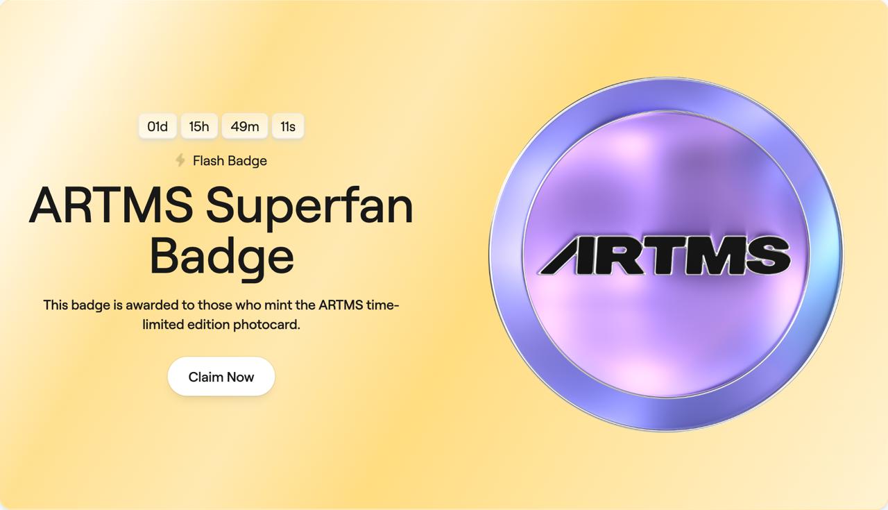This screenshot has height=510, width=888.
Task: Click the blue outer ring of the badge
Action: click(x=666, y=94)
